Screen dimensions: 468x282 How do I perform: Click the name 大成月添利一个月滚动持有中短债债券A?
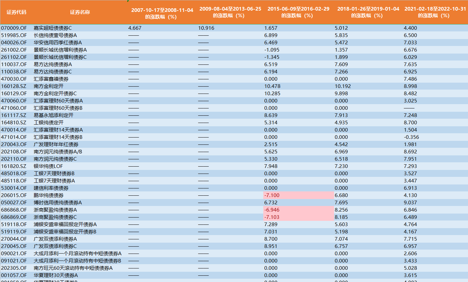coord(77,254)
